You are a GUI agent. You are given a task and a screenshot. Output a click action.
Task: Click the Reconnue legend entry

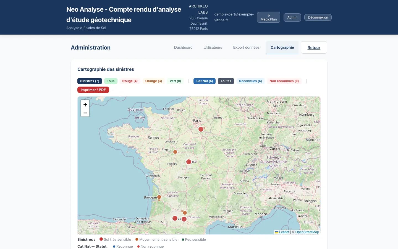pos(123,247)
